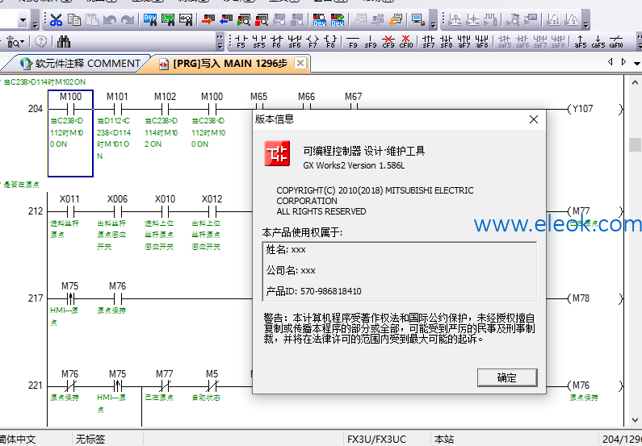Delete vertical line with cF10 icon
The image size is (642, 446).
coord(406,41)
